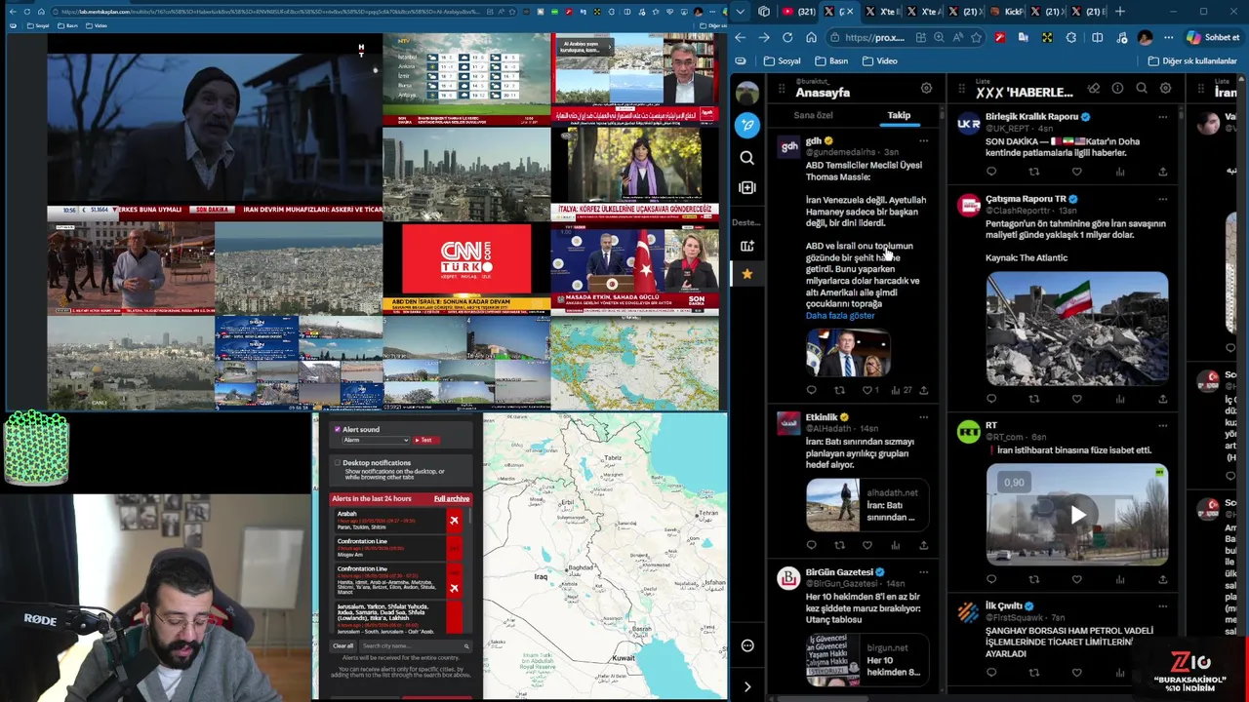
Task: Open the Alarm sound dropdown
Action: click(x=376, y=440)
